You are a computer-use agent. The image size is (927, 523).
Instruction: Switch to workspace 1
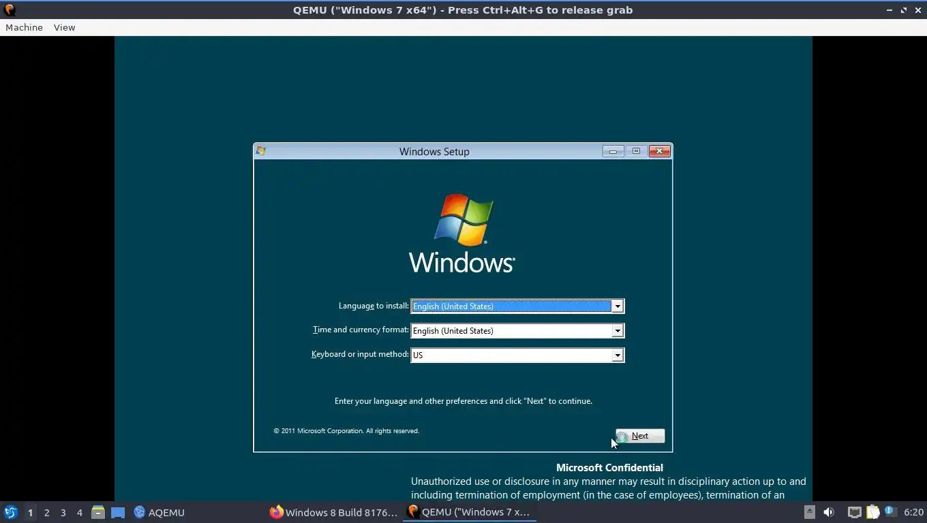[x=30, y=512]
